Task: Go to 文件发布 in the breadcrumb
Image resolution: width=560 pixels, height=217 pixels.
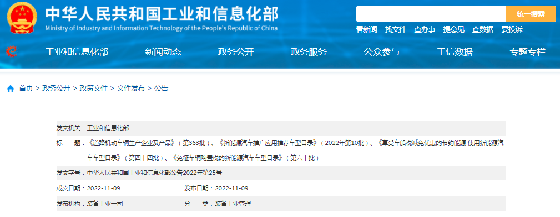Action: coord(131,89)
